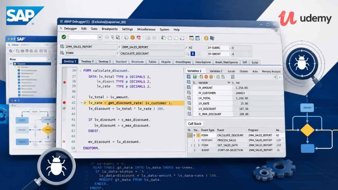Image resolution: width=338 pixels, height=190 pixels.
Task: Click the yellow warning circle toolbar icon
Action: point(206,38)
